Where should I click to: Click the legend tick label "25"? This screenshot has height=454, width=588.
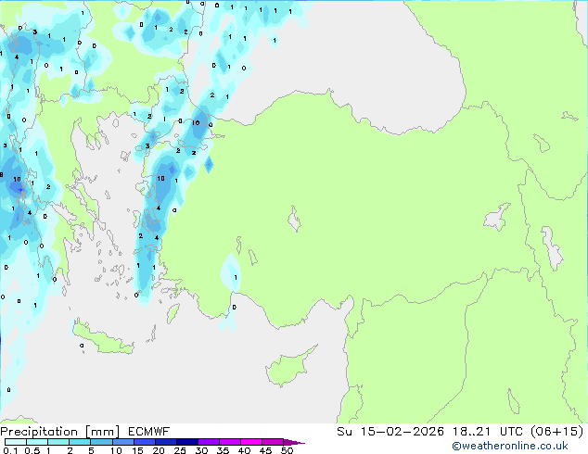[x=180, y=450]
